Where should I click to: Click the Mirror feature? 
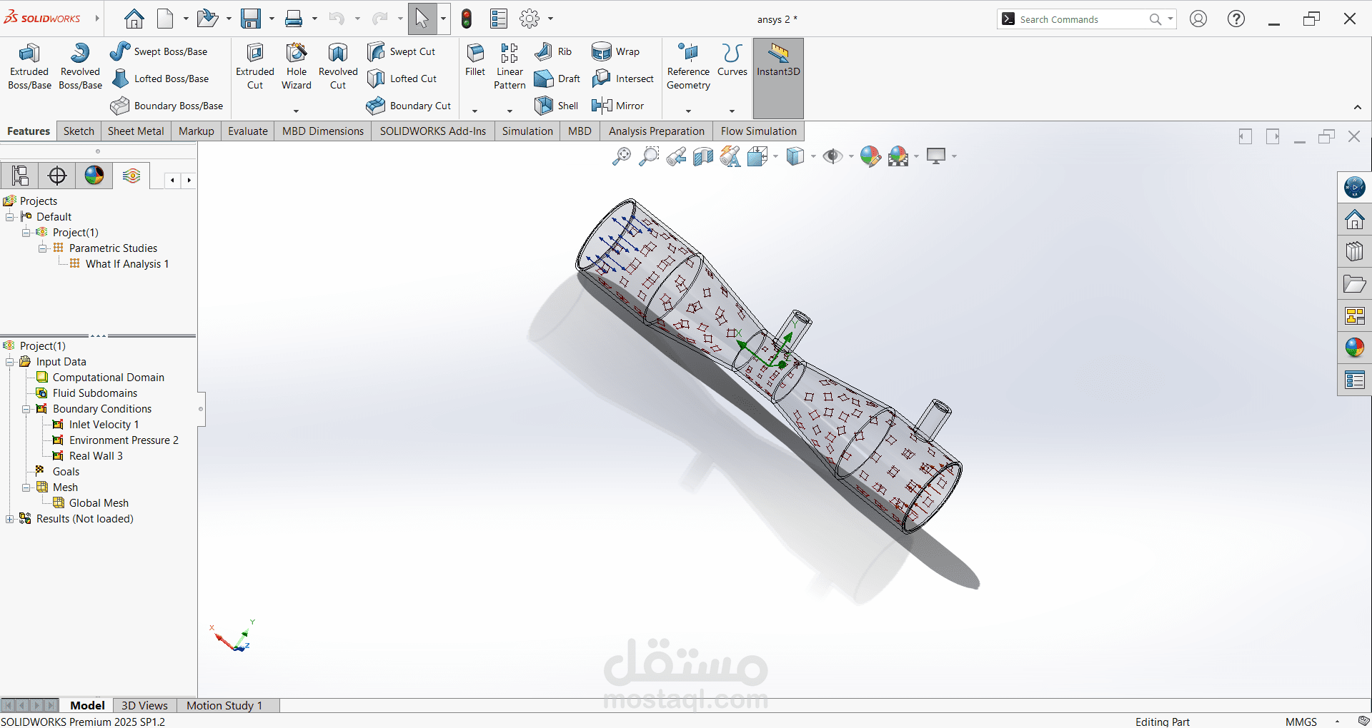[x=617, y=106]
